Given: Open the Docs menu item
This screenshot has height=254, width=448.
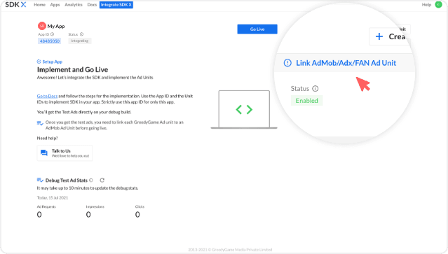Looking at the screenshot, I should point(92,5).
